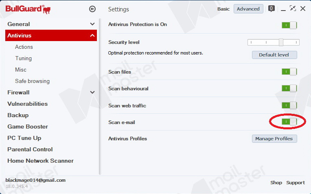311x194 pixels.
Task: Click the Security level slider handle
Action: tap(281, 42)
